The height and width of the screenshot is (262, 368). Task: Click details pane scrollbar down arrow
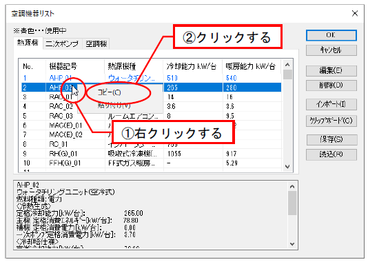tap(292, 244)
